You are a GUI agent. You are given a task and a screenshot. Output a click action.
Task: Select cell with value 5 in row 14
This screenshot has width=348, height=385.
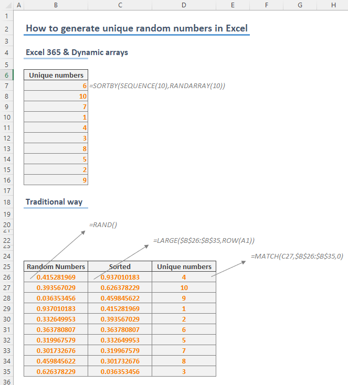click(x=56, y=159)
